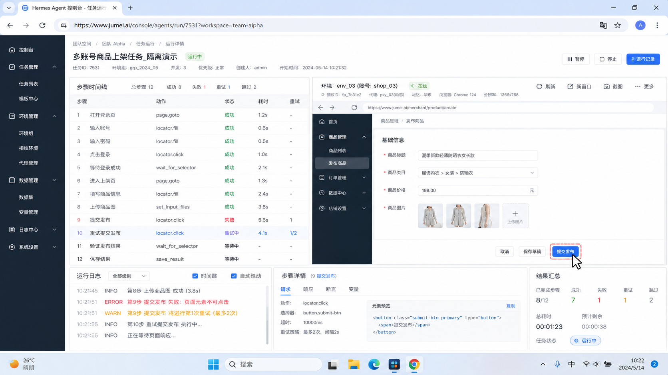The height and width of the screenshot is (375, 668).
Task: Select step 9 提交发布 row
Action: [x=189, y=220]
